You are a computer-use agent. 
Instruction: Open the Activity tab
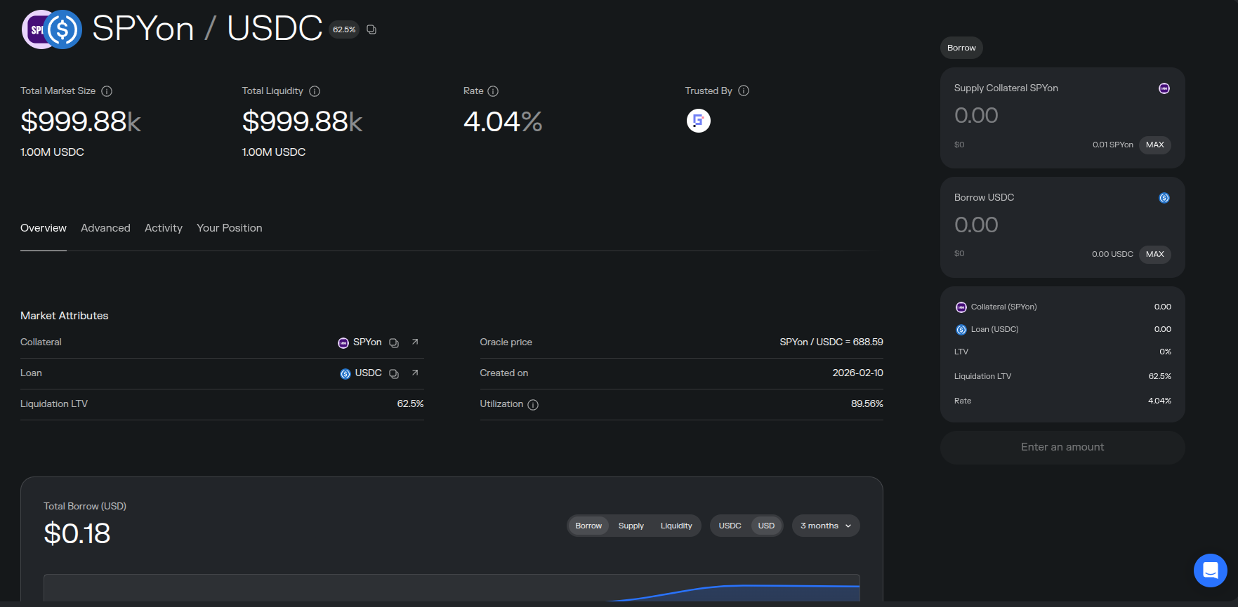(x=163, y=228)
